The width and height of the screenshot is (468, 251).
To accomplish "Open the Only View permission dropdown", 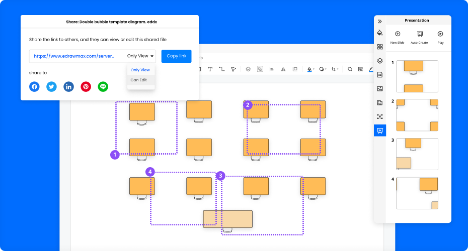I will point(141,56).
